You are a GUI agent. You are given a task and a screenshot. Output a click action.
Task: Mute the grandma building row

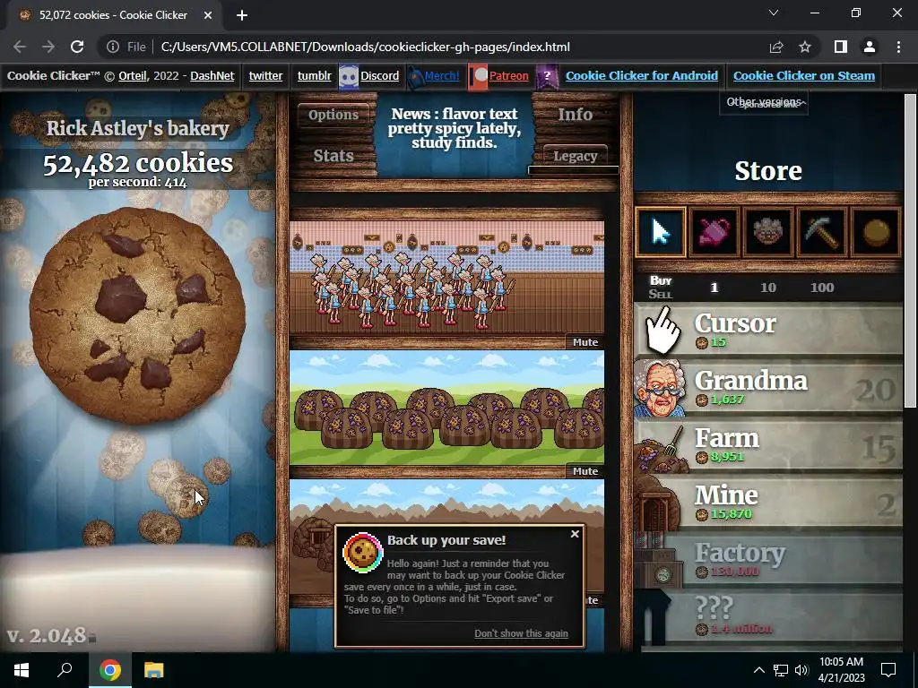click(585, 342)
